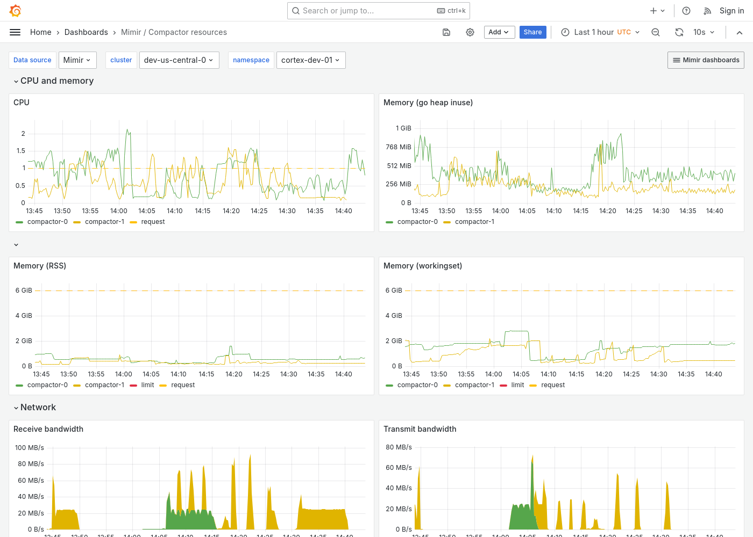Image resolution: width=753 pixels, height=537 pixels.
Task: Open the navigation hamburger menu
Action: [15, 32]
